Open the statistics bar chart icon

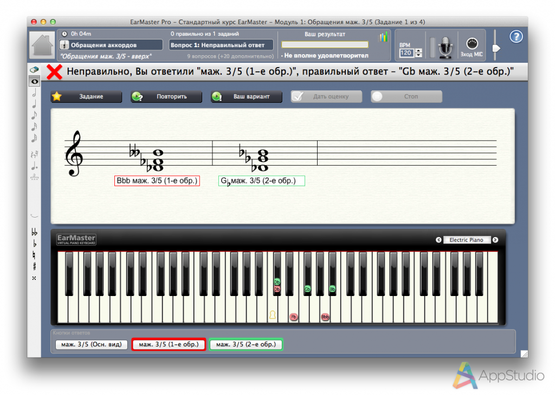click(x=383, y=37)
